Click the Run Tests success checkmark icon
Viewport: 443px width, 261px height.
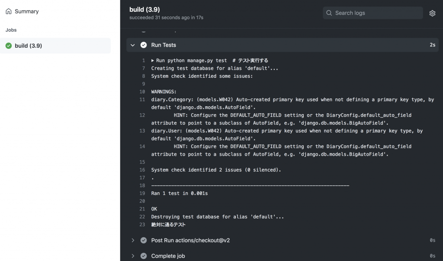click(x=144, y=45)
